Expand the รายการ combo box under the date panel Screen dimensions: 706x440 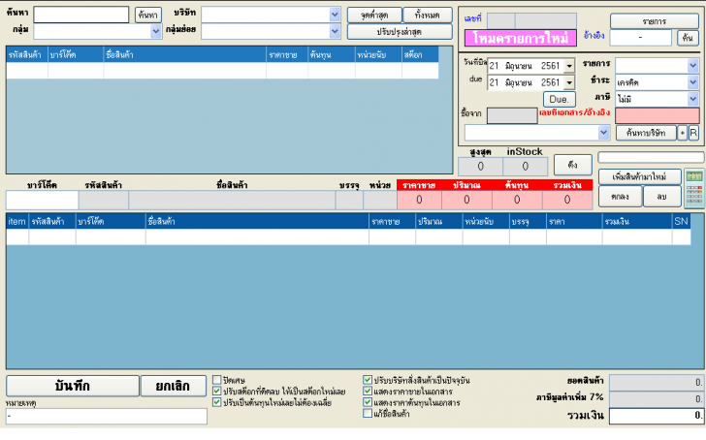click(x=693, y=66)
